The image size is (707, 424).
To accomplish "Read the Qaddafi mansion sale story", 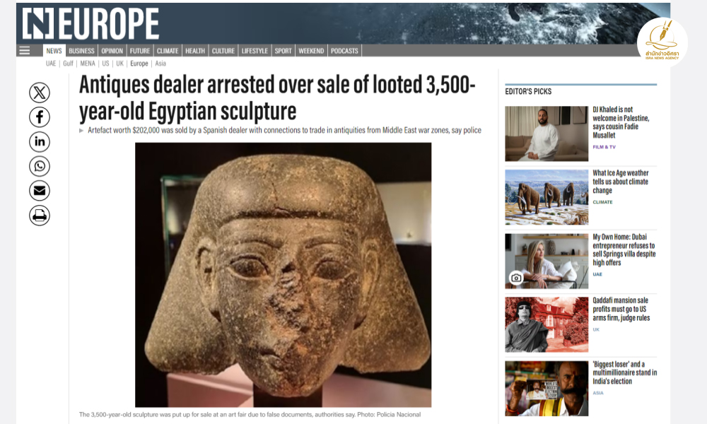I will coord(621,309).
